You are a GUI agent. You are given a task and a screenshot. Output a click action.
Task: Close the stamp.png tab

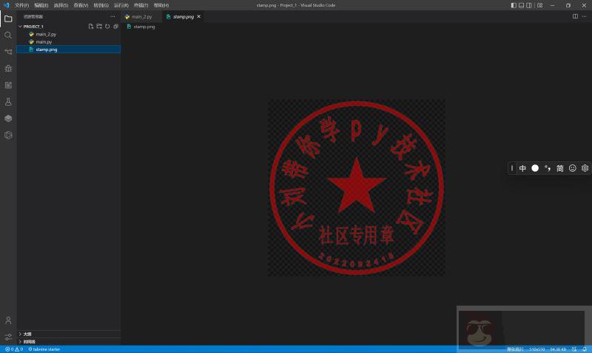198,16
